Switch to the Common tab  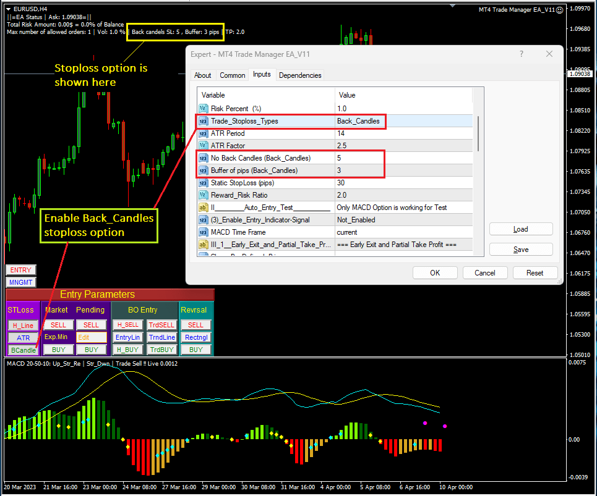(x=233, y=75)
